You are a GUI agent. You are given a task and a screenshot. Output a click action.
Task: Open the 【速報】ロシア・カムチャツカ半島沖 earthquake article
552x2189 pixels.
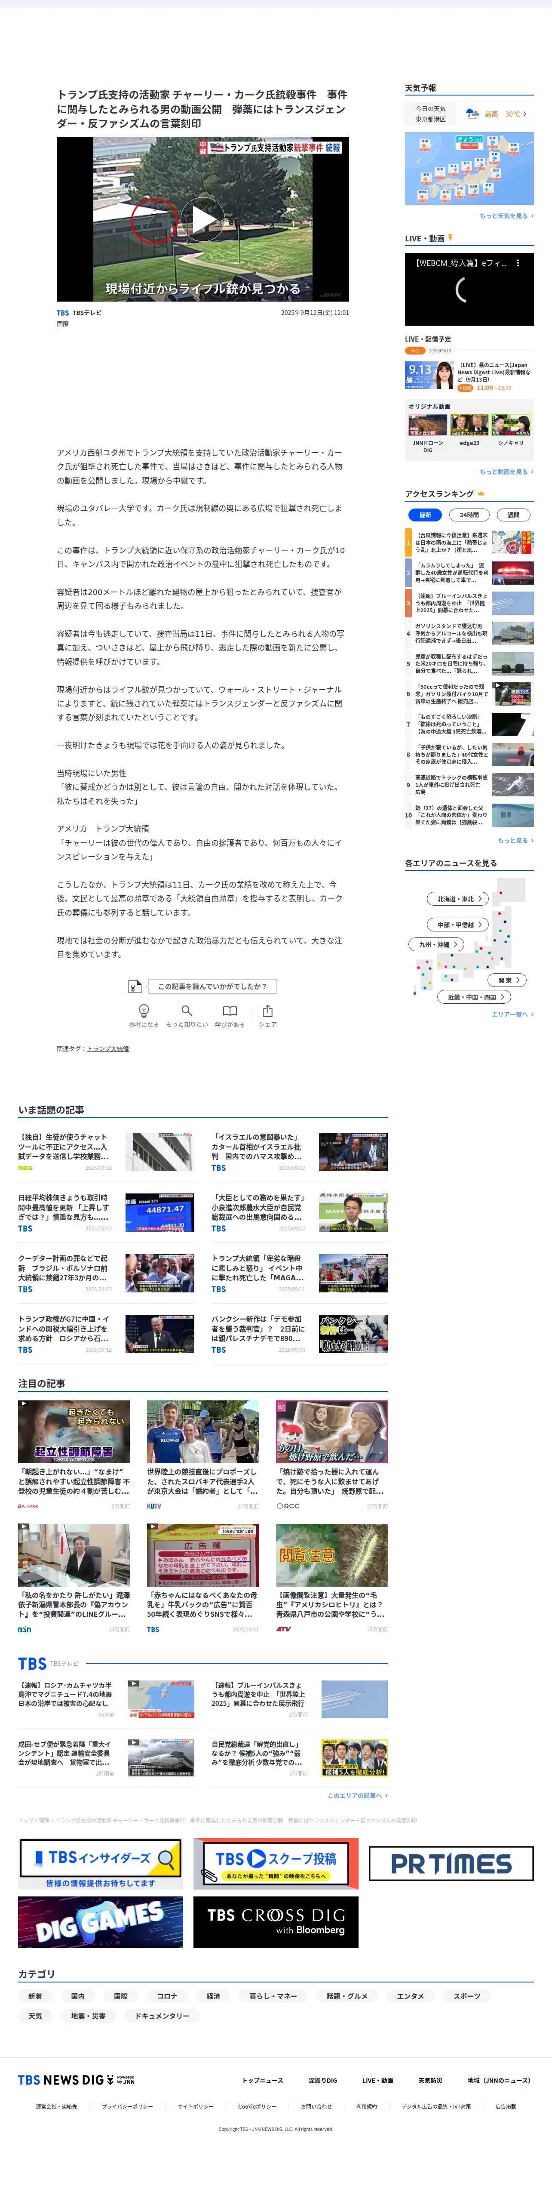tap(106, 1699)
